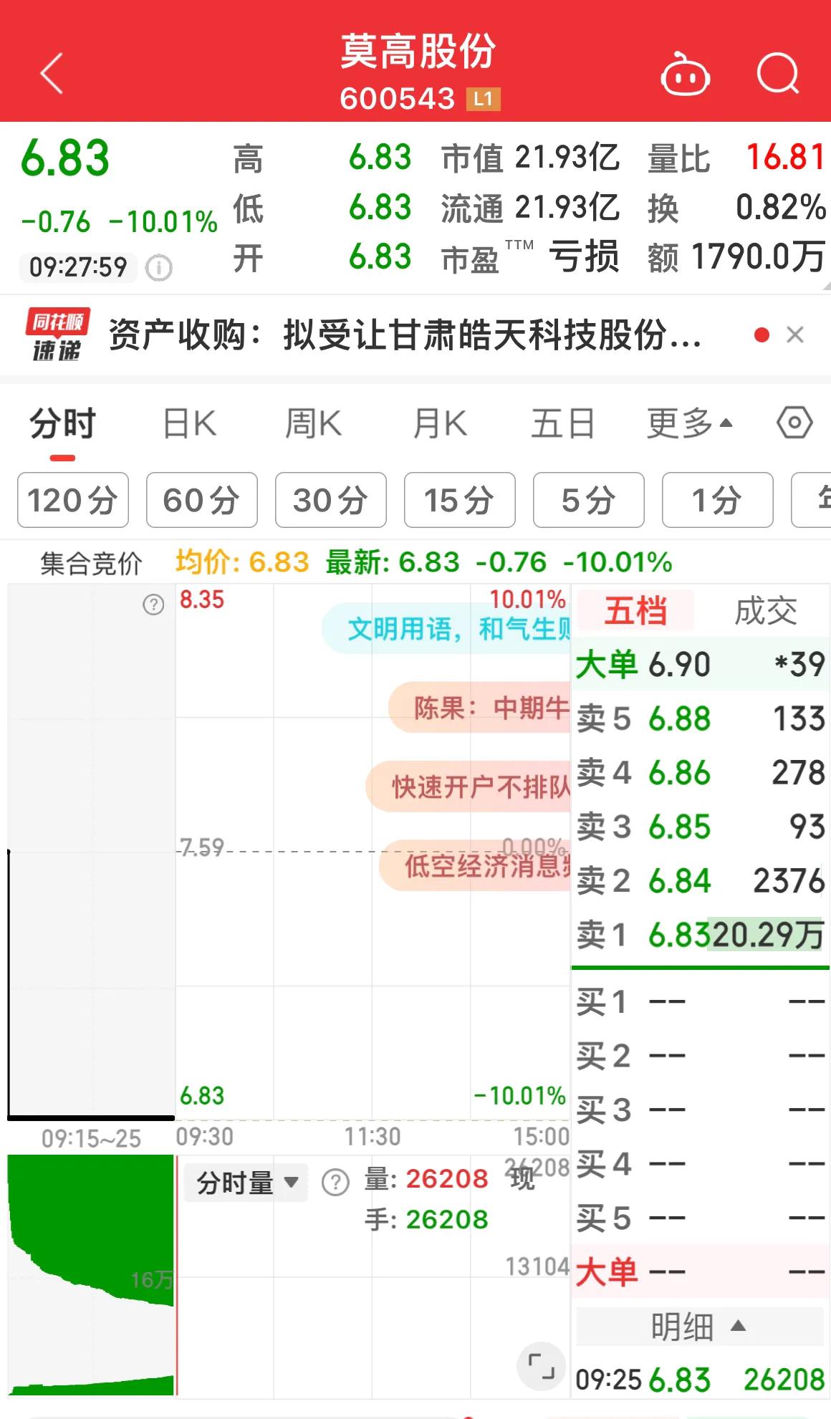Switch to 月K chart tab

pos(439,423)
